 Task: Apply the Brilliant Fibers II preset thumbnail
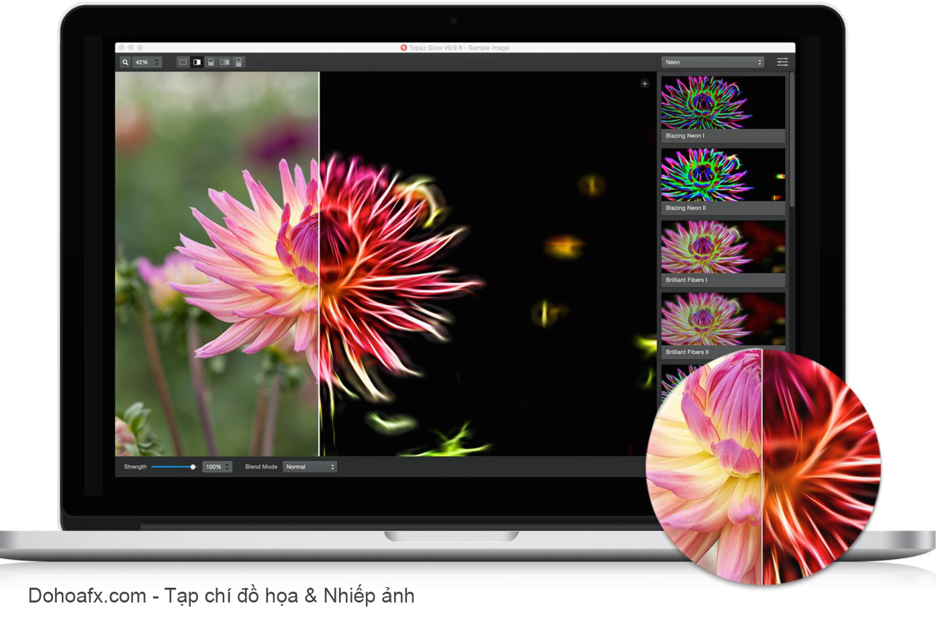723,318
